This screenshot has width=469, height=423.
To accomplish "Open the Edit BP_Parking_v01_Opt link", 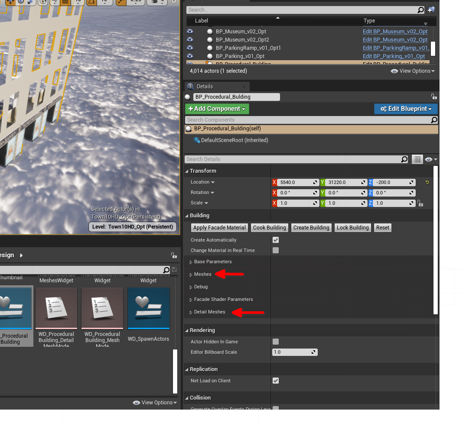I will click(394, 56).
